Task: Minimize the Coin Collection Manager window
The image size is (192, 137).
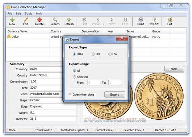Action: [x=164, y=6]
